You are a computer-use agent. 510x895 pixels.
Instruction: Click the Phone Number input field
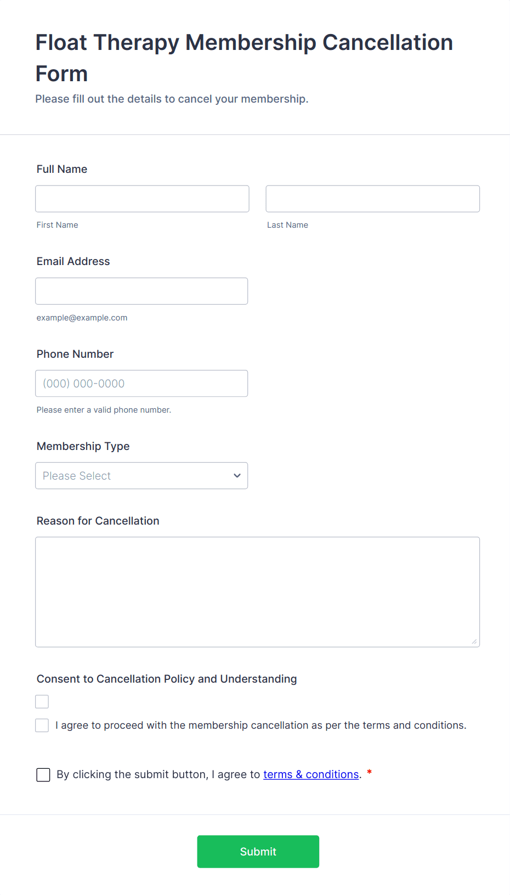(141, 384)
